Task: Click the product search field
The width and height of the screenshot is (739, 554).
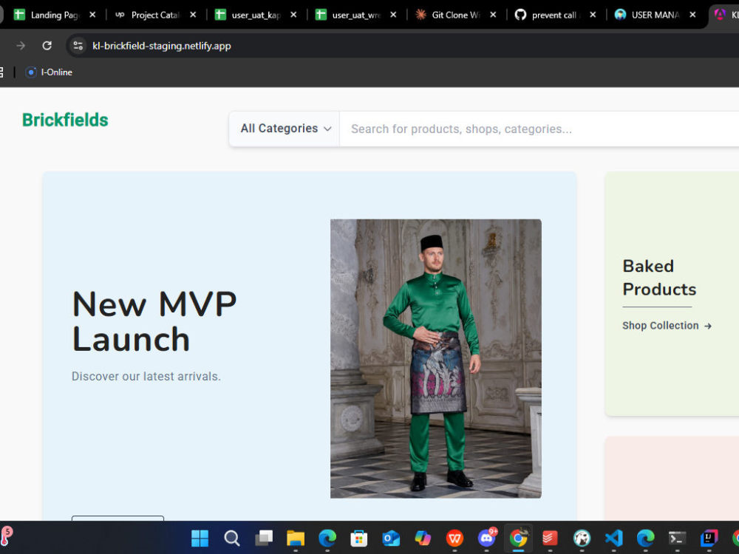Action: (539, 129)
